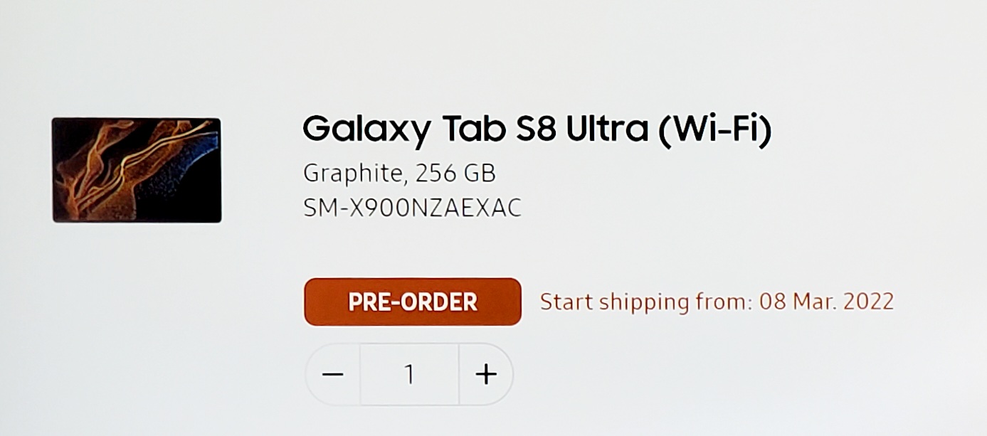Reduce tablet count using the − stepper
Screen dimensions: 987x436
point(332,374)
